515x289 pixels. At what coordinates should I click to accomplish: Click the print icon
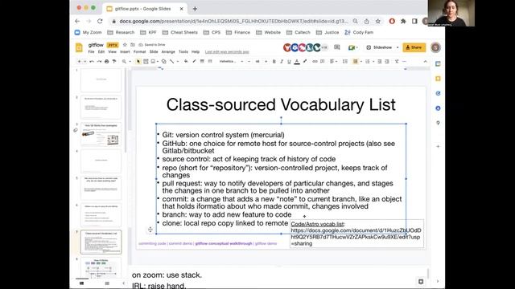pyautogui.click(x=107, y=61)
